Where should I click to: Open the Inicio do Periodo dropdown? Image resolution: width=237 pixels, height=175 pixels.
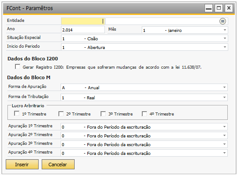(144, 47)
